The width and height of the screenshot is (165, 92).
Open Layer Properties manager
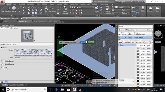(x=65, y=10)
